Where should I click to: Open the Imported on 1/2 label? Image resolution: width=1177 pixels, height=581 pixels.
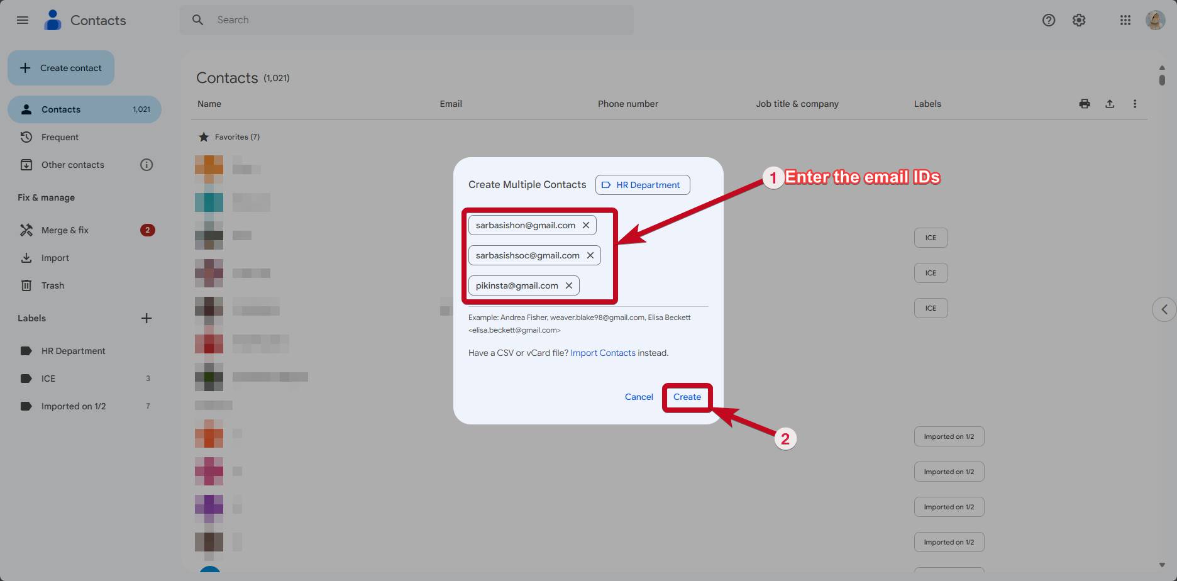(x=84, y=406)
